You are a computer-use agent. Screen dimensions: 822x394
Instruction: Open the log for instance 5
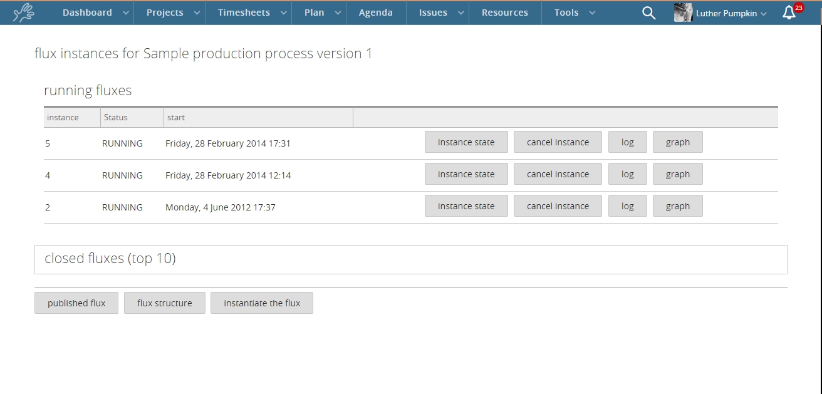[627, 142]
